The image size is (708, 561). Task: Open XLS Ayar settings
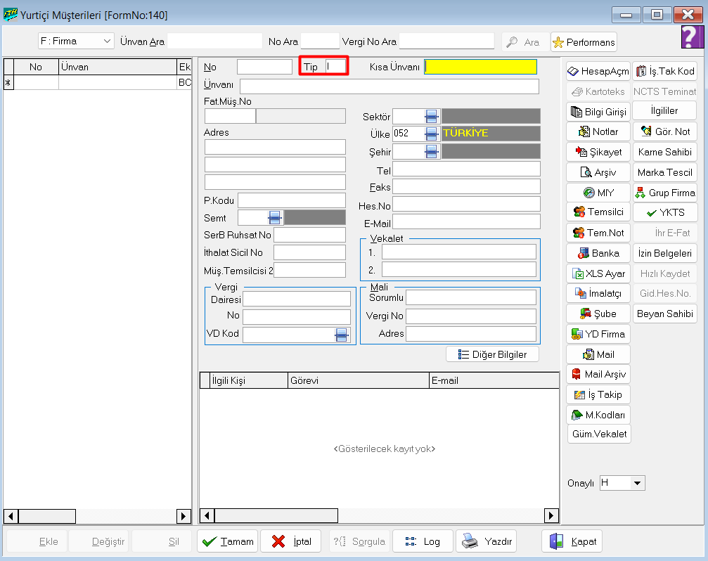[x=598, y=273]
